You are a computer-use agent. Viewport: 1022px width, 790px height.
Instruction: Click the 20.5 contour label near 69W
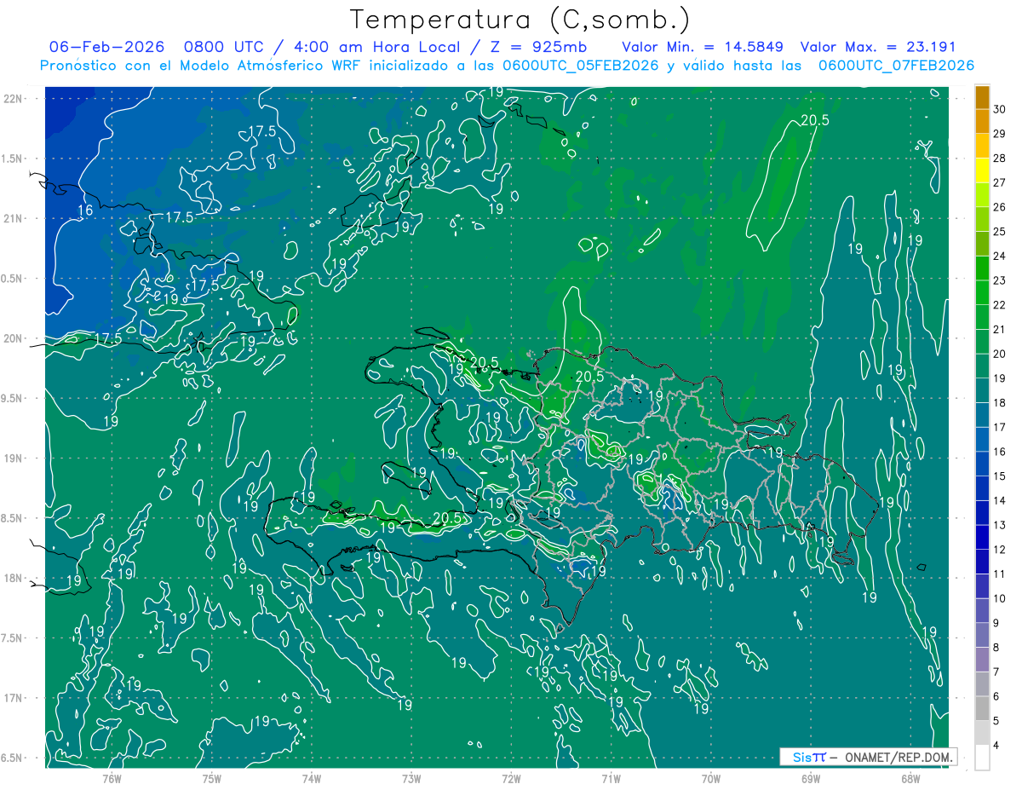(815, 121)
